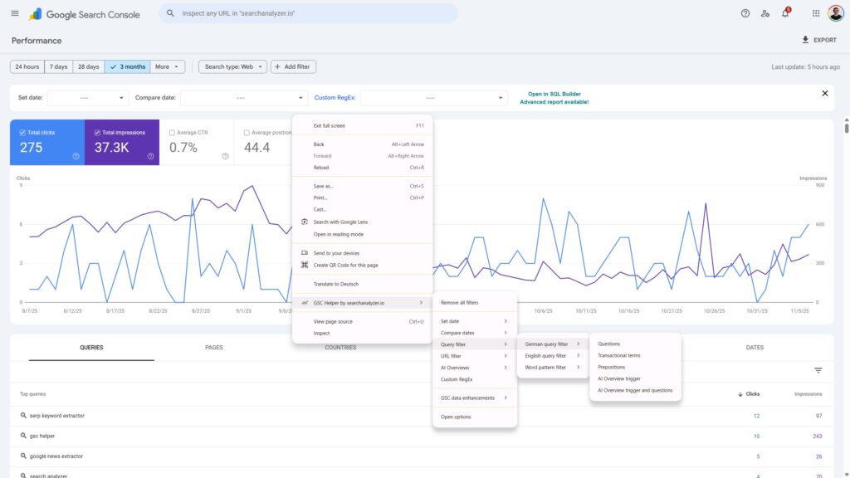Viewport: 850px width, 478px height.
Task: Open the notifications bell
Action: (x=785, y=14)
